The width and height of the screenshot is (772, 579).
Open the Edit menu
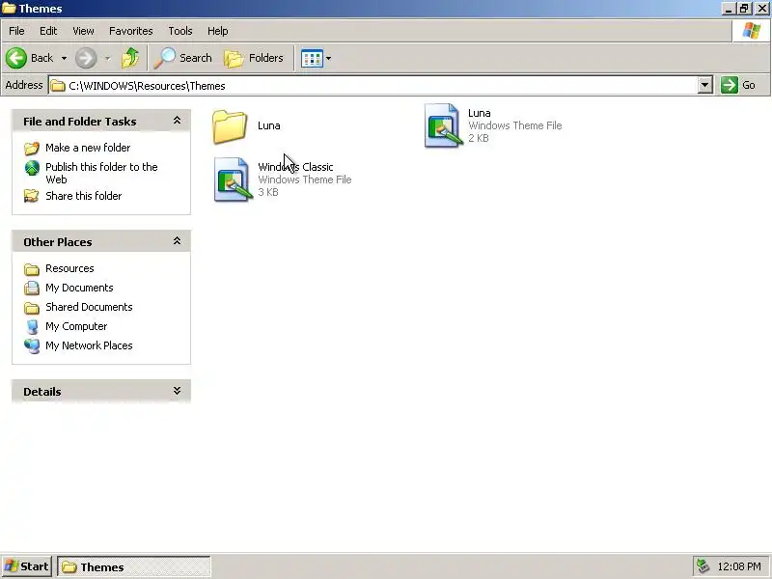click(48, 31)
